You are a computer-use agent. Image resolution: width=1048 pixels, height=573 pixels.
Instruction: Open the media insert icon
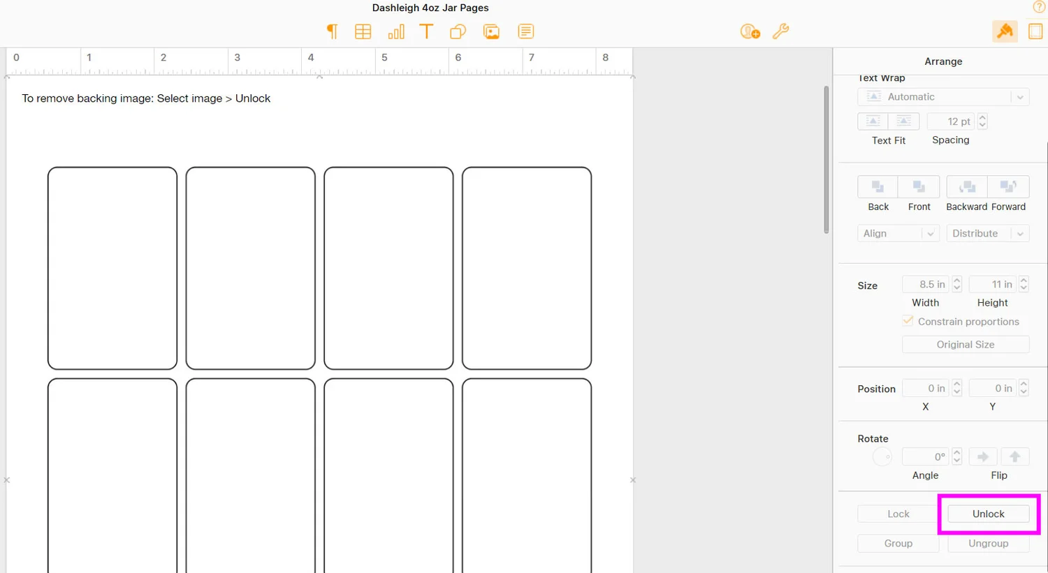491,31
